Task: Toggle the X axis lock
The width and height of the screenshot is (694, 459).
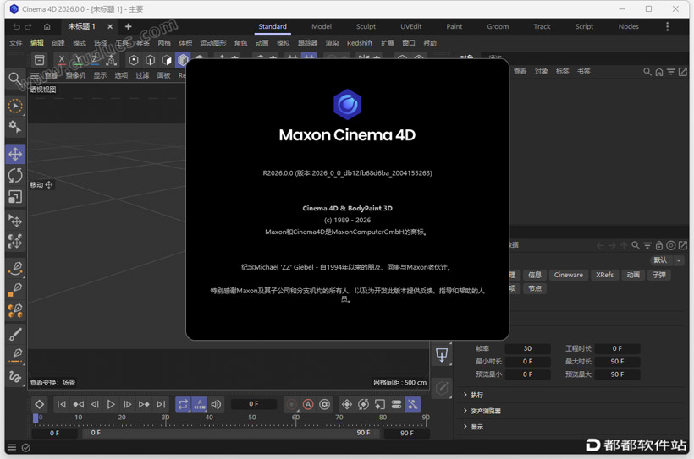Action: coord(62,60)
